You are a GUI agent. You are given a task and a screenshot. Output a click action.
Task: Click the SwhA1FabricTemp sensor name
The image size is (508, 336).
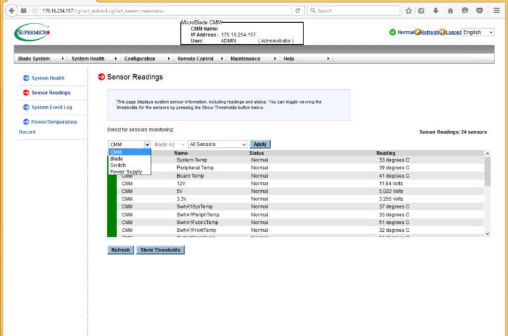click(x=197, y=222)
